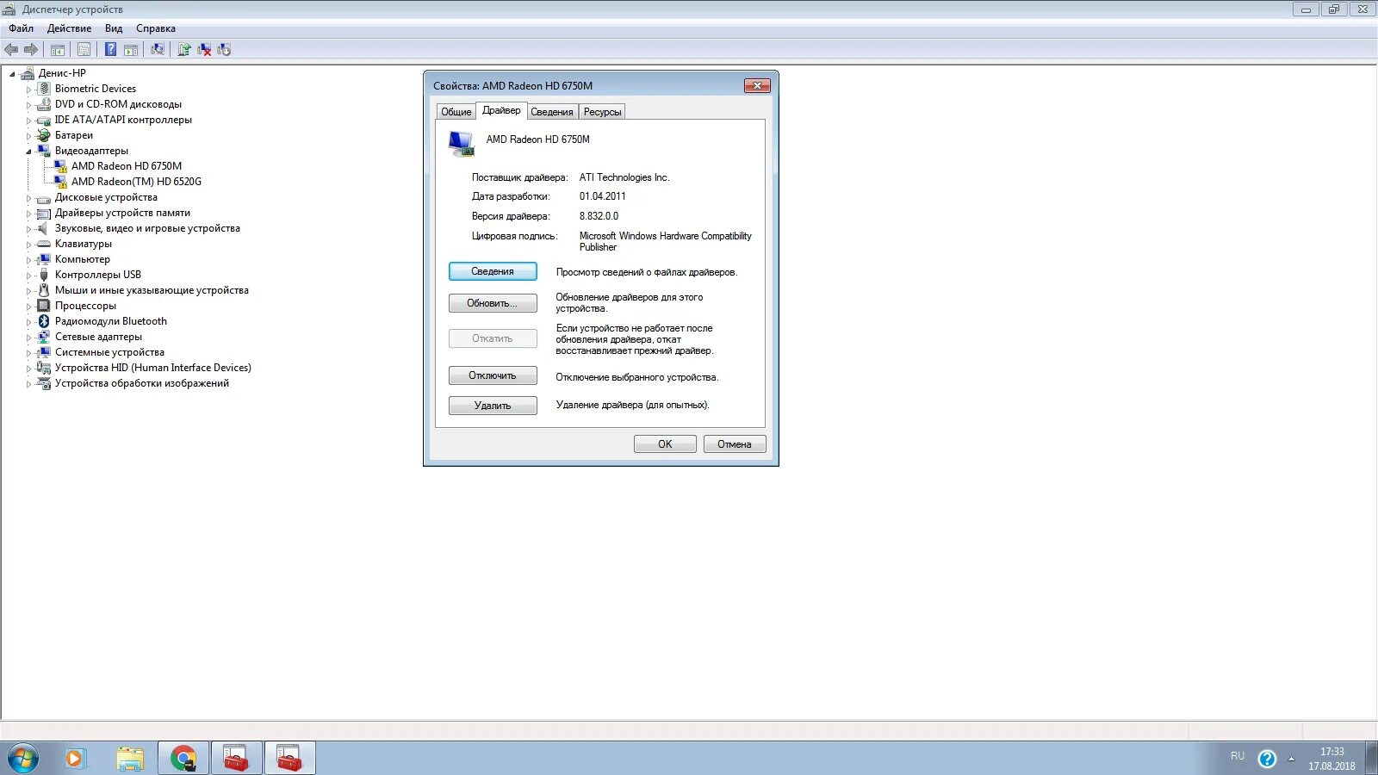Confirm the dialog with OK
The image size is (1378, 775).
[x=665, y=444]
